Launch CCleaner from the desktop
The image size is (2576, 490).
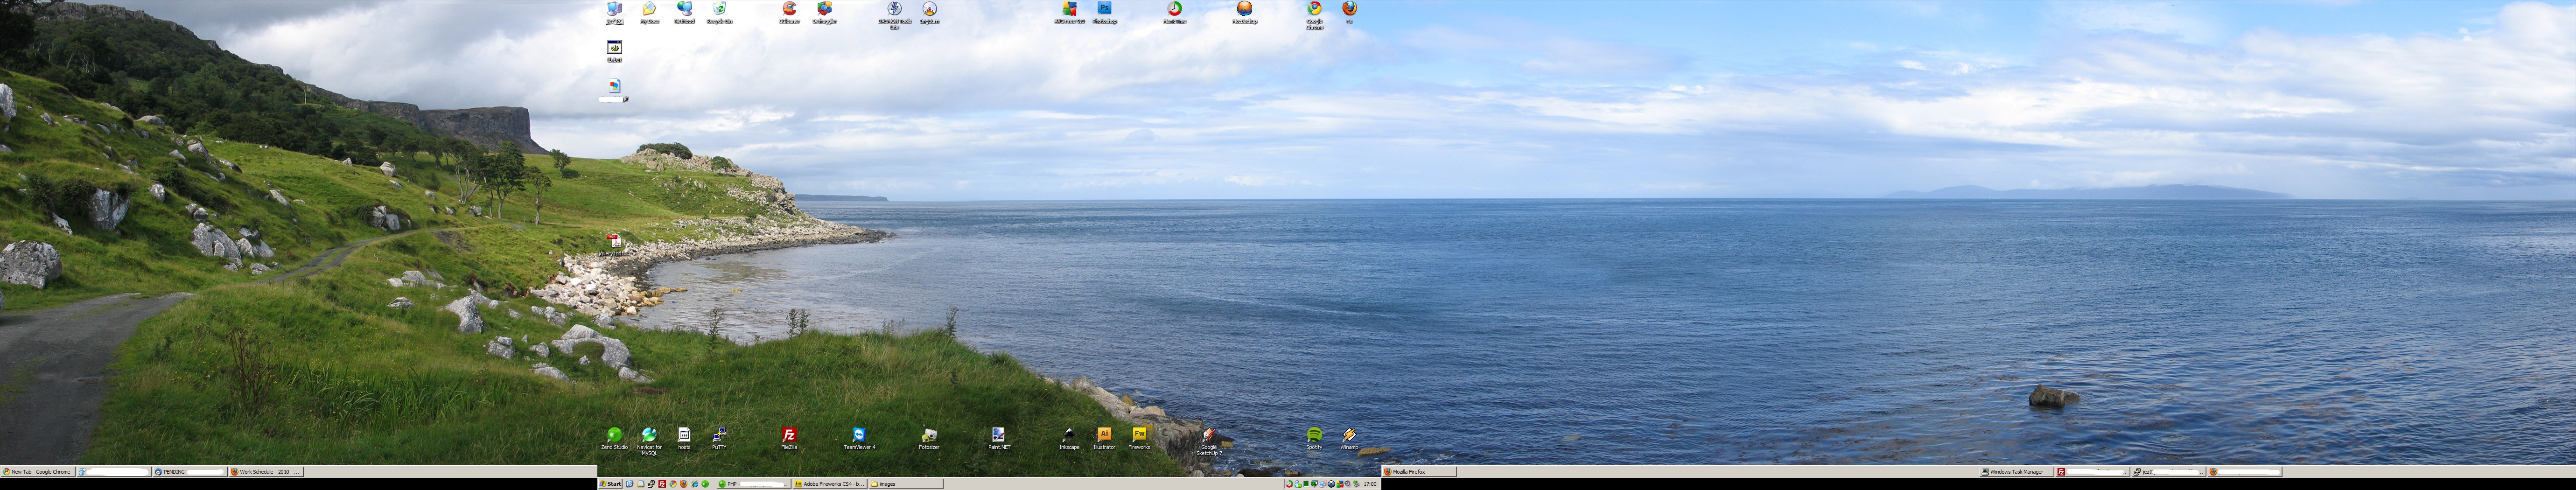(789, 12)
